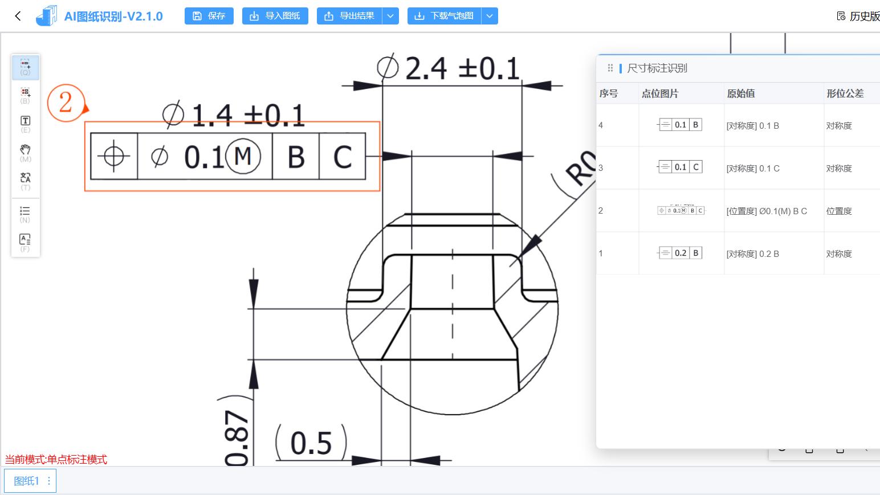Click the 对称度 tolerance cell in row 3
This screenshot has height=495, width=880.
pyautogui.click(x=839, y=169)
